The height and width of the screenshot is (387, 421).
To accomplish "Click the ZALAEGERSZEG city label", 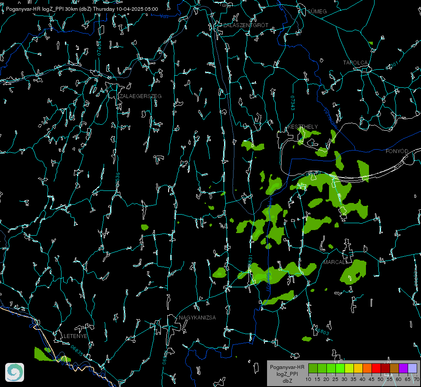I will [x=141, y=96].
